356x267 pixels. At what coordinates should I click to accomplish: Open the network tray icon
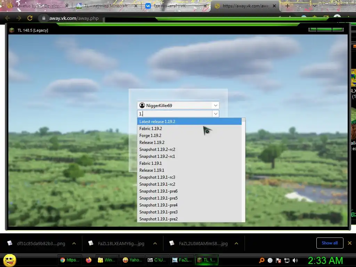click(287, 260)
